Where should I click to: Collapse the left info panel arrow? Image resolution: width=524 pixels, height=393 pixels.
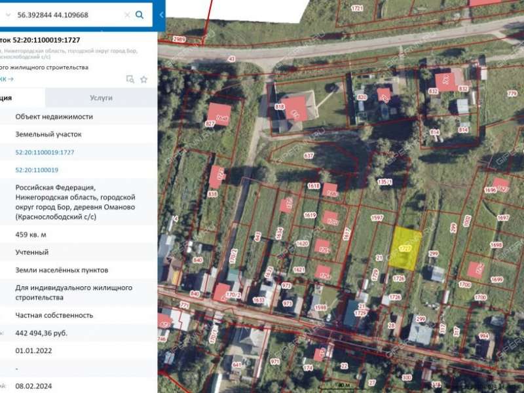[x=161, y=14]
